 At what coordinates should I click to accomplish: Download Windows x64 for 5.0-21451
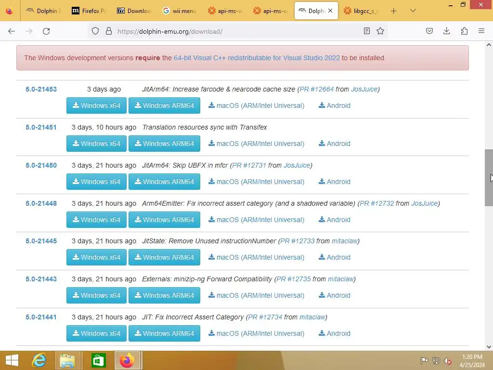[x=96, y=144]
